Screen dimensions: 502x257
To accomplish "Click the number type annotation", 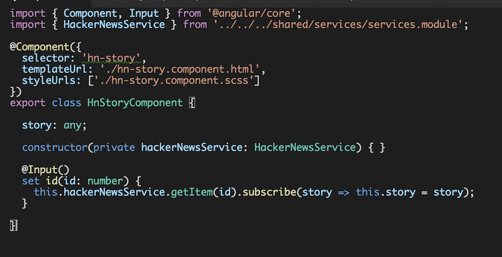I will click(105, 181).
